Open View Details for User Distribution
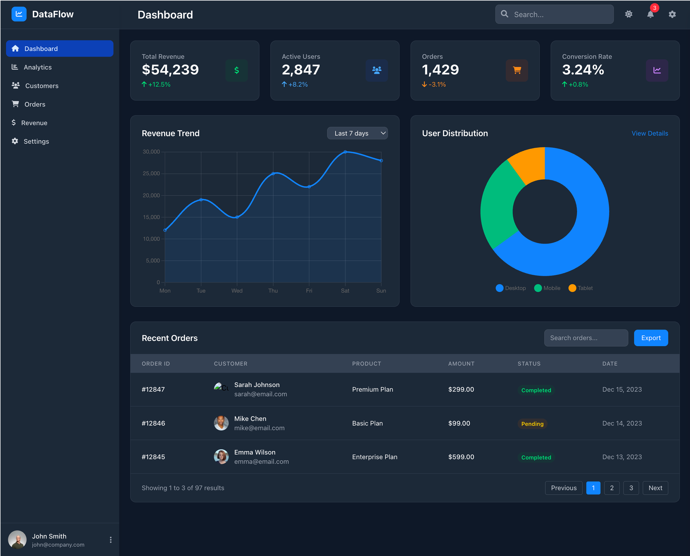Image resolution: width=690 pixels, height=556 pixels. pos(650,133)
